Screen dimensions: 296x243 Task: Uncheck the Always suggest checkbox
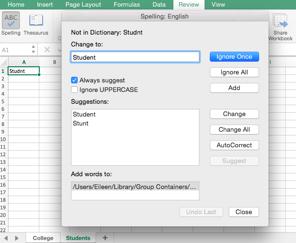[74, 81]
